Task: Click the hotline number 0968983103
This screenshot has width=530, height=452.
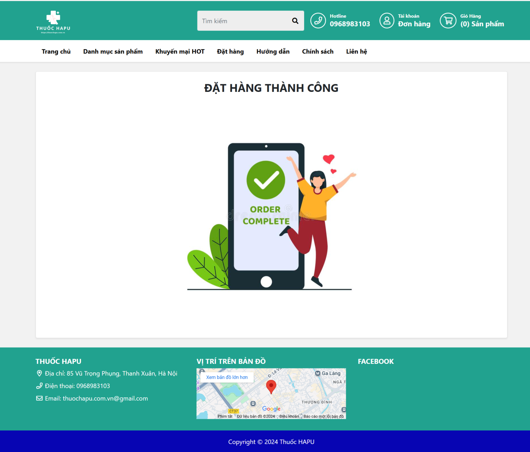Action: [350, 24]
